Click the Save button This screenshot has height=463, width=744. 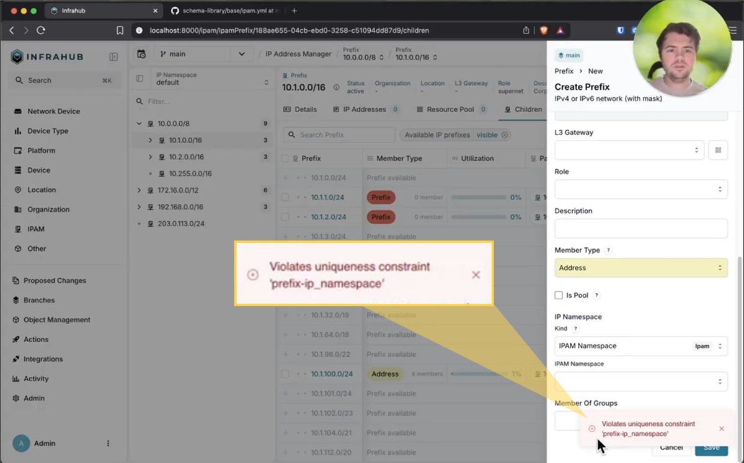711,448
